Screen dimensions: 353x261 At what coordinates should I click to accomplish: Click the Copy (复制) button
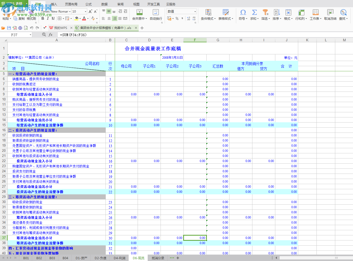pos(19,18)
